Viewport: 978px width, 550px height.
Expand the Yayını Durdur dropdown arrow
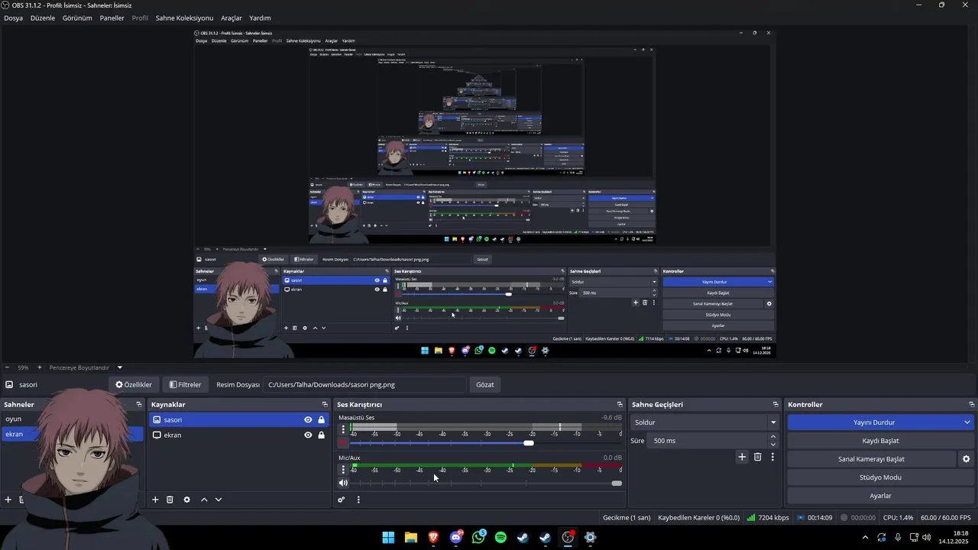point(967,422)
